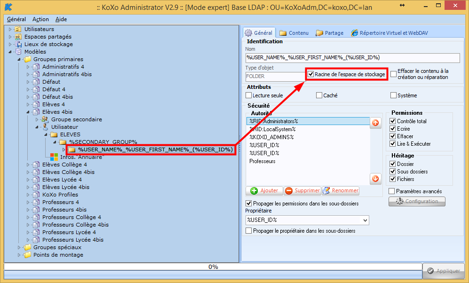Click the Renommer button
The image size is (469, 283).
(341, 191)
